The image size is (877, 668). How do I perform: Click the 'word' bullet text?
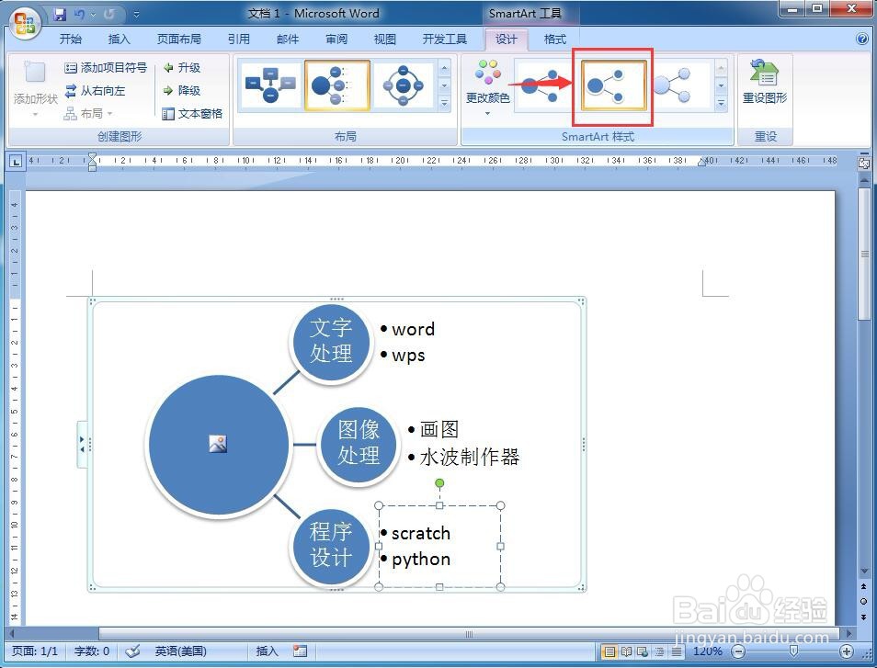[413, 329]
